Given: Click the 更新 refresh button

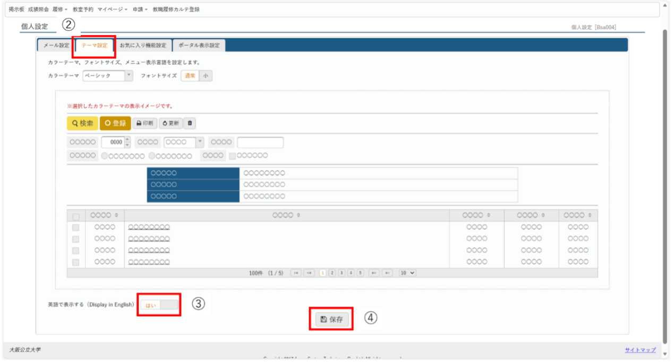Looking at the screenshot, I should pos(171,123).
